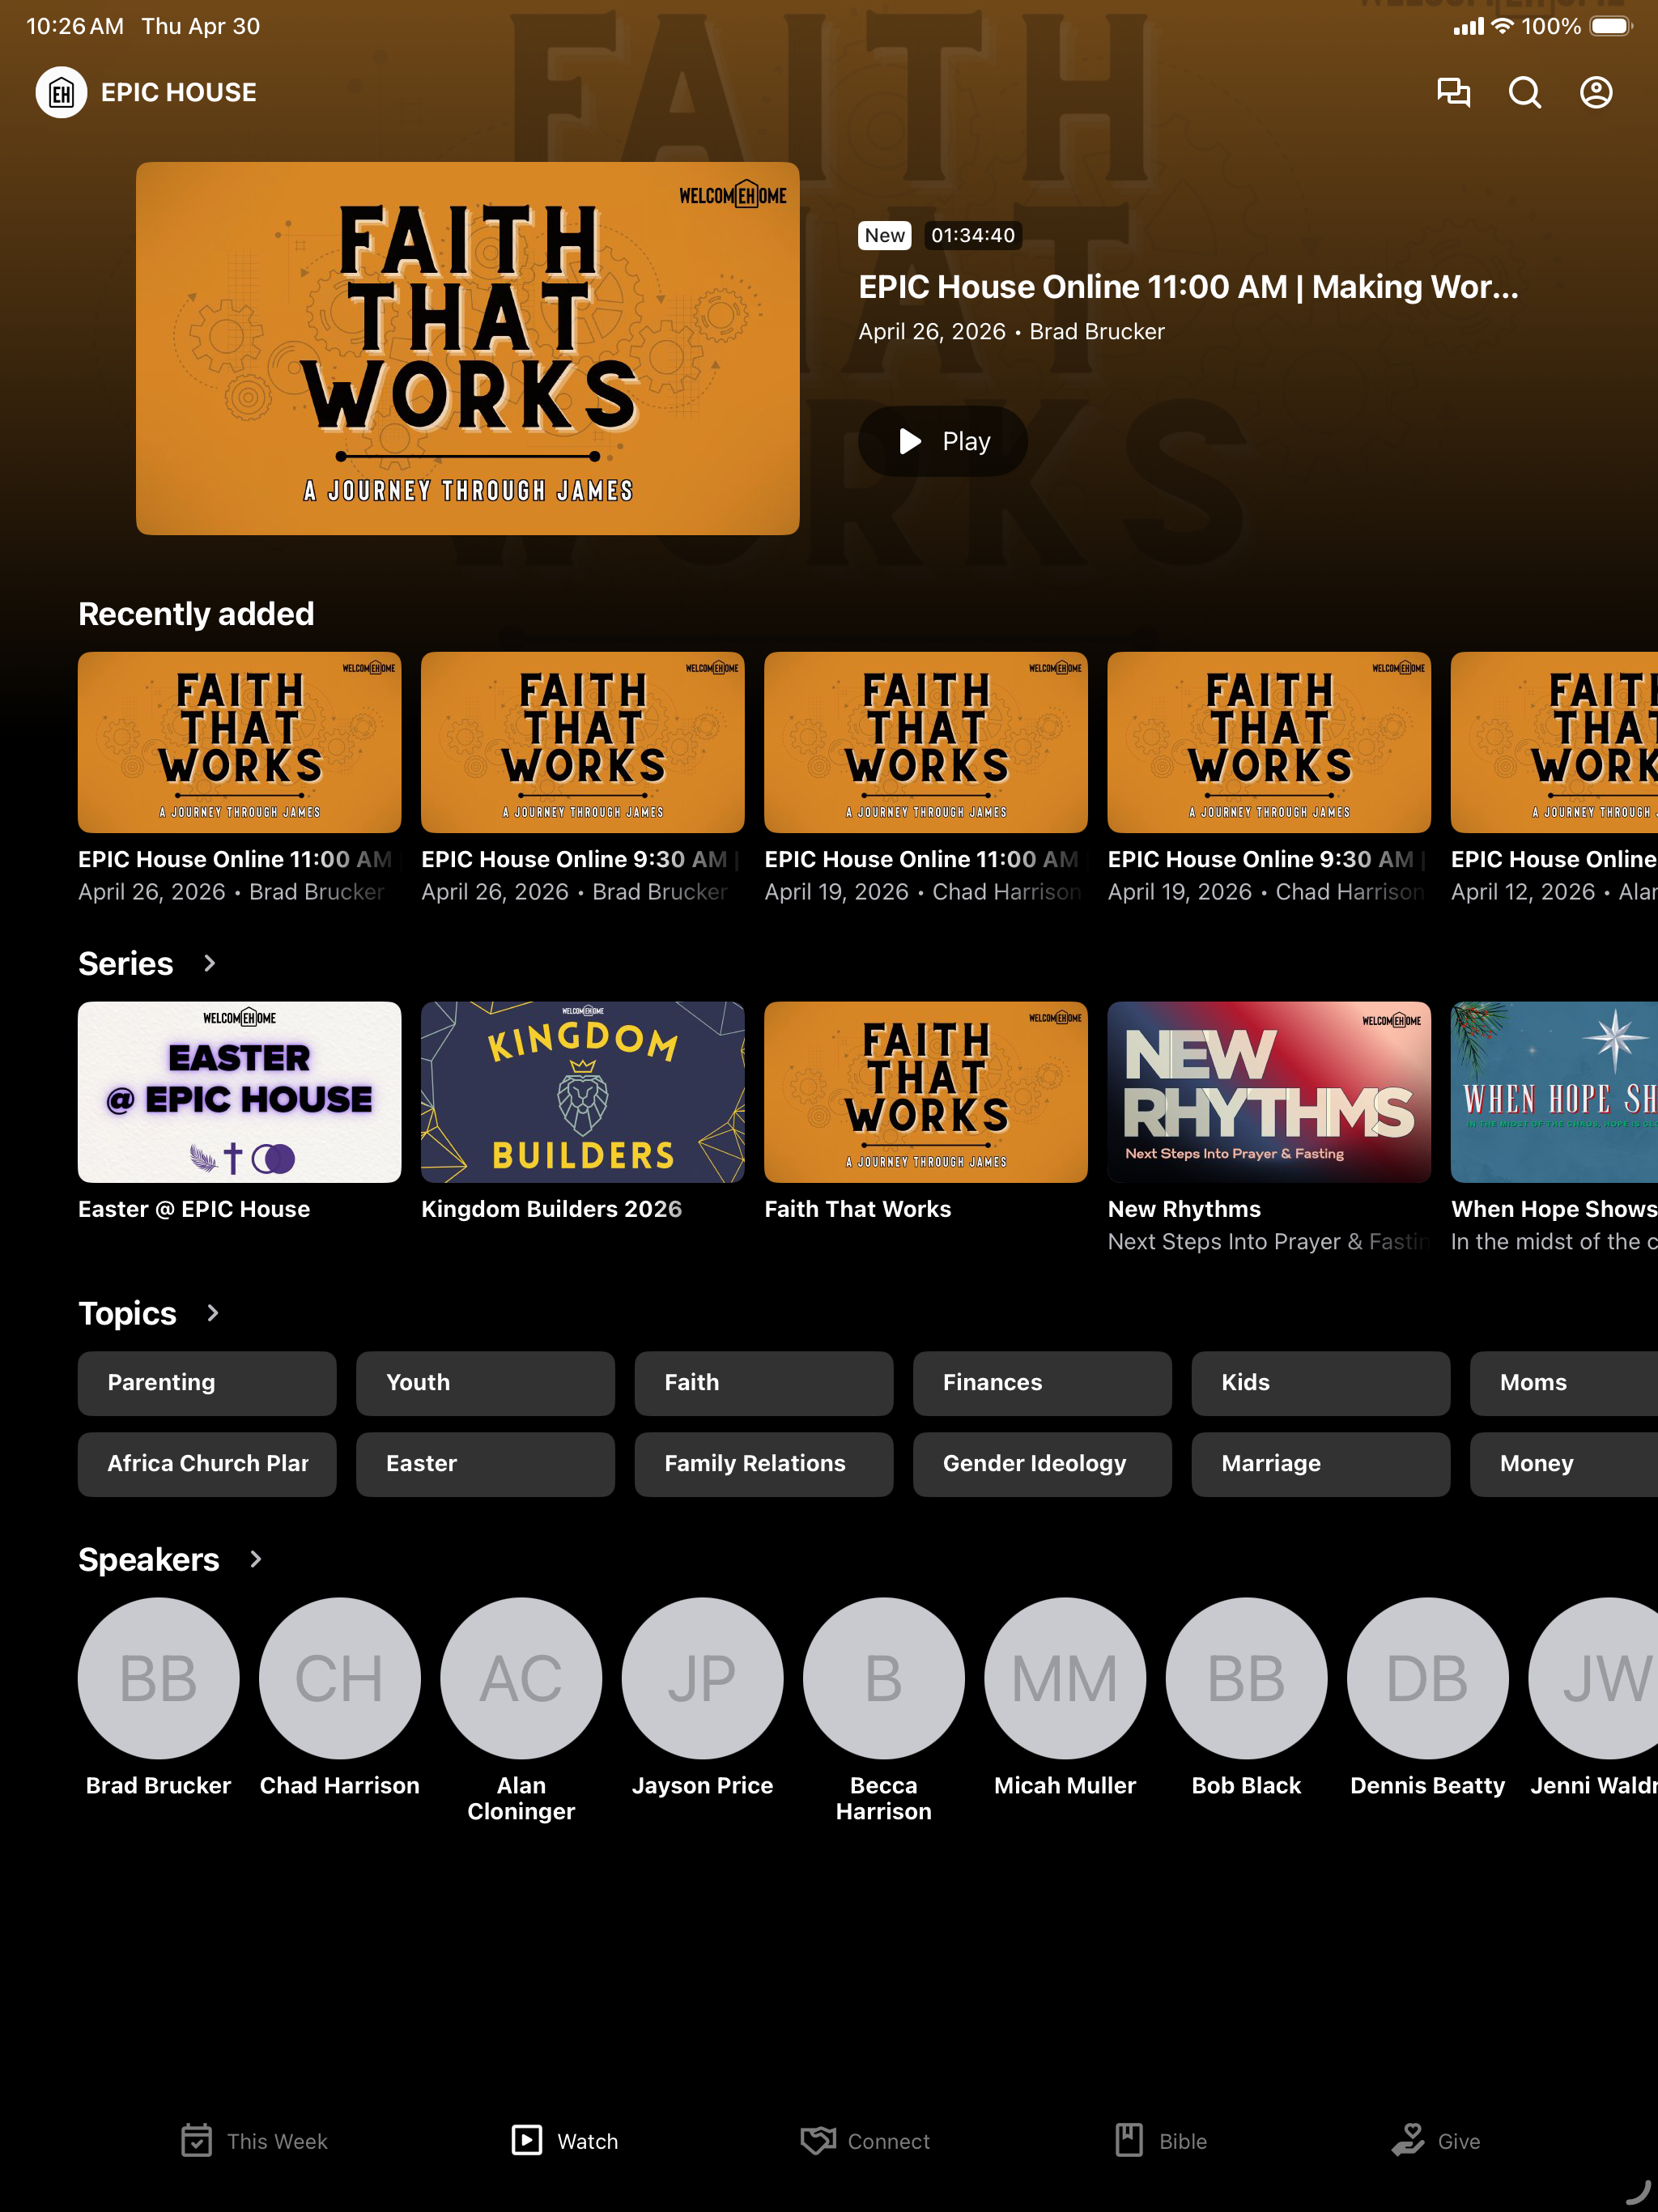The height and width of the screenshot is (2212, 1658).
Task: Open the chat messages icon
Action: 1453,93
